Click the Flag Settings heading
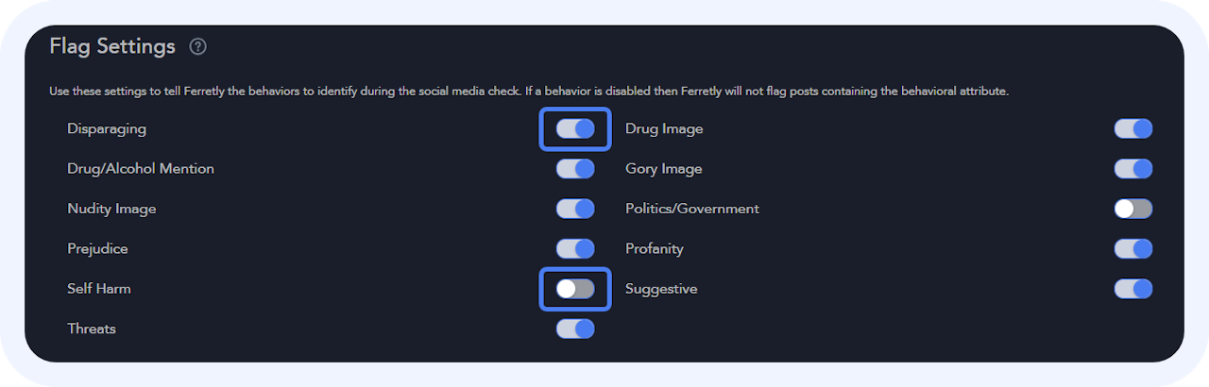Screen dimensions: 1209x387 tap(112, 46)
